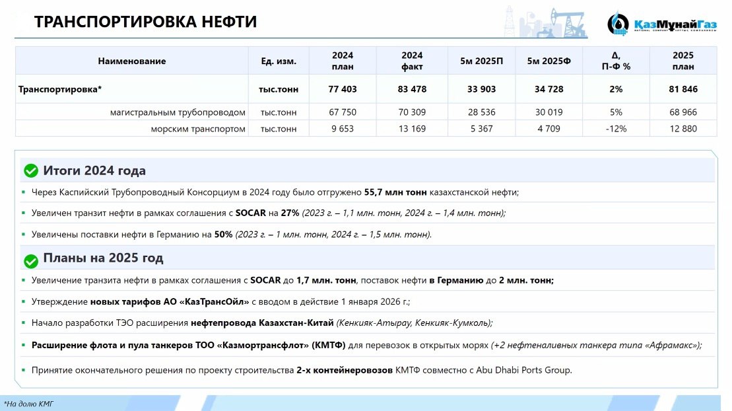
Task: Click the Δ, П-Ф % column header
Action: [x=616, y=61]
